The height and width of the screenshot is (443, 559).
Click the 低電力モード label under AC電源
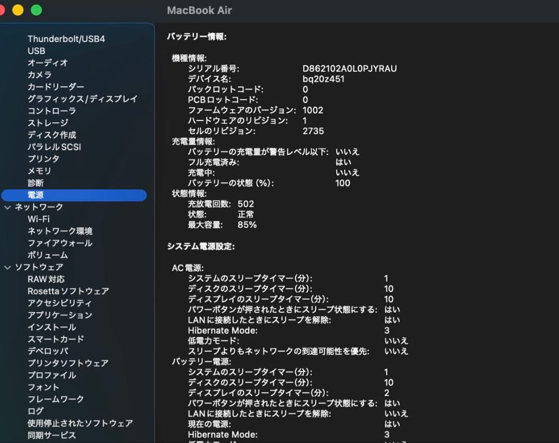pos(214,341)
